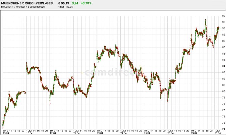The height and width of the screenshot is (135, 226).
Task: Click the 30.04 date label on time axis
Action: click(x=218, y=133)
